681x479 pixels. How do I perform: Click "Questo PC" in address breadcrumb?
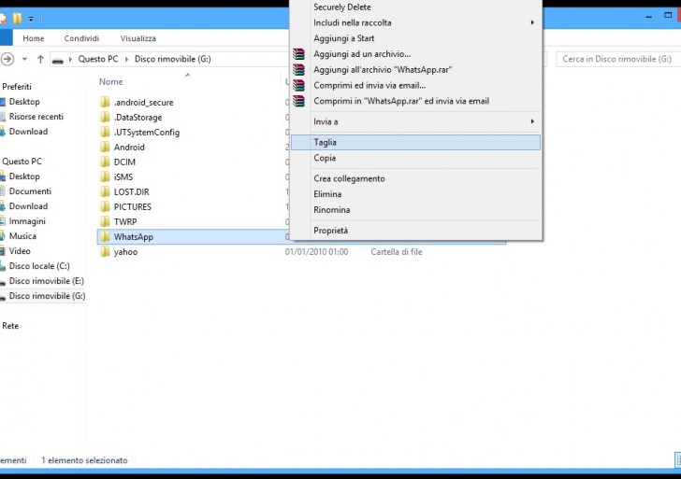coord(98,59)
